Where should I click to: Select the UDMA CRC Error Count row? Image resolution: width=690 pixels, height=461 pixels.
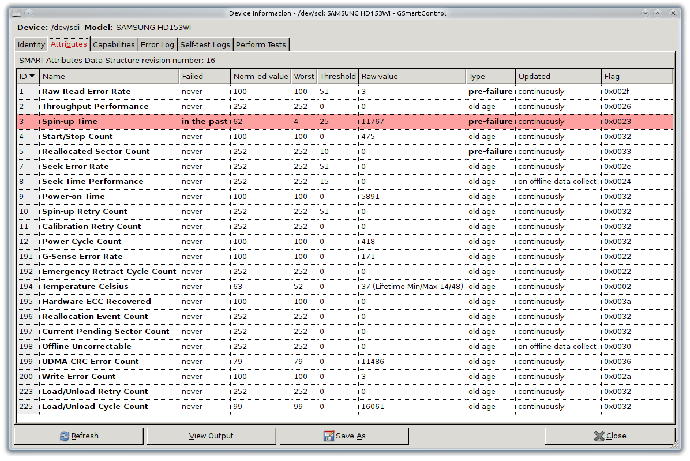click(345, 361)
